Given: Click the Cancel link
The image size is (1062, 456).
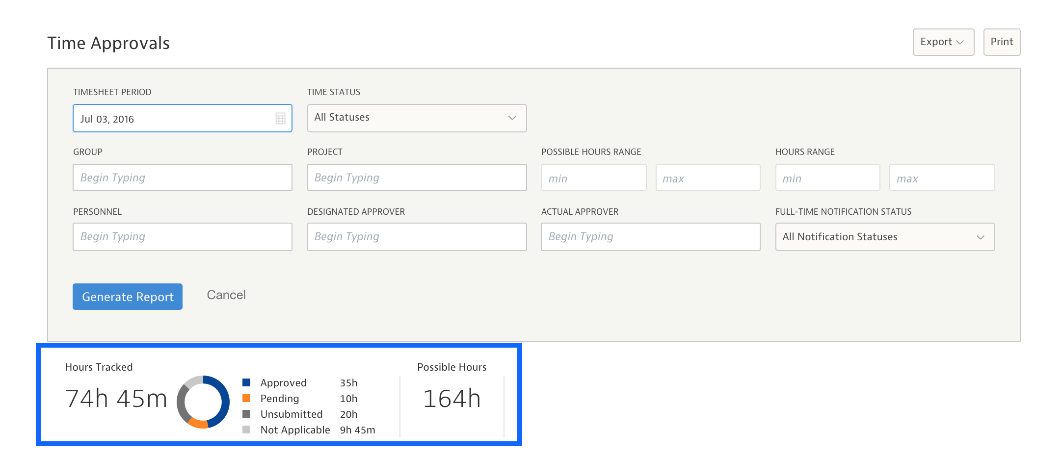Looking at the screenshot, I should pos(226,295).
